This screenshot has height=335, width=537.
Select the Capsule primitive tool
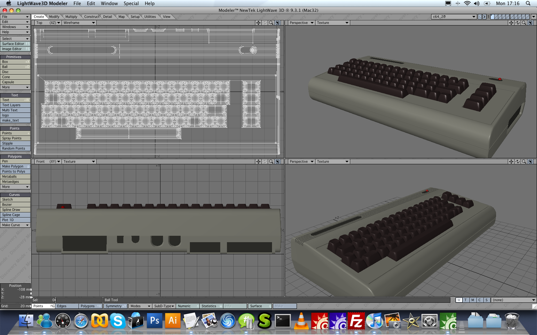point(15,82)
